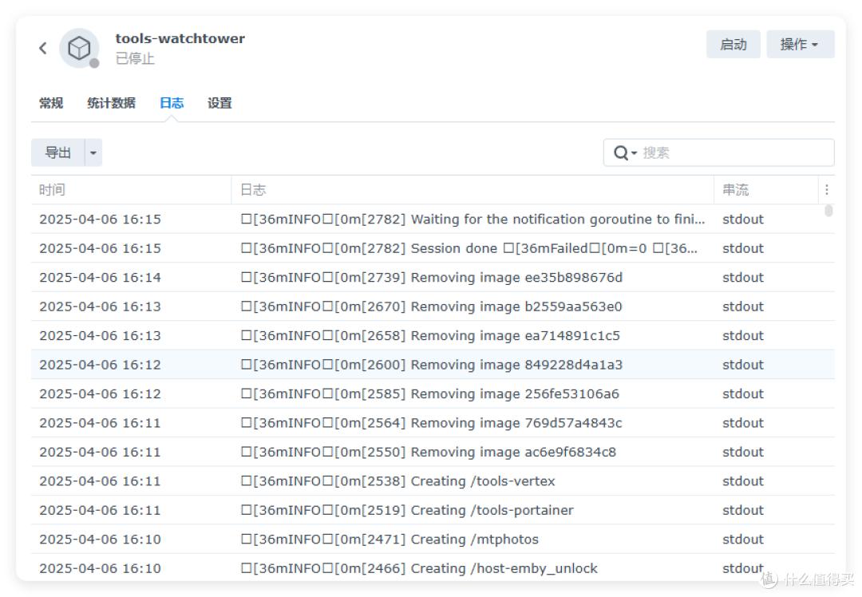Select 'Removing image b2559aa563e0' log entry
862x597 pixels.
433,306
